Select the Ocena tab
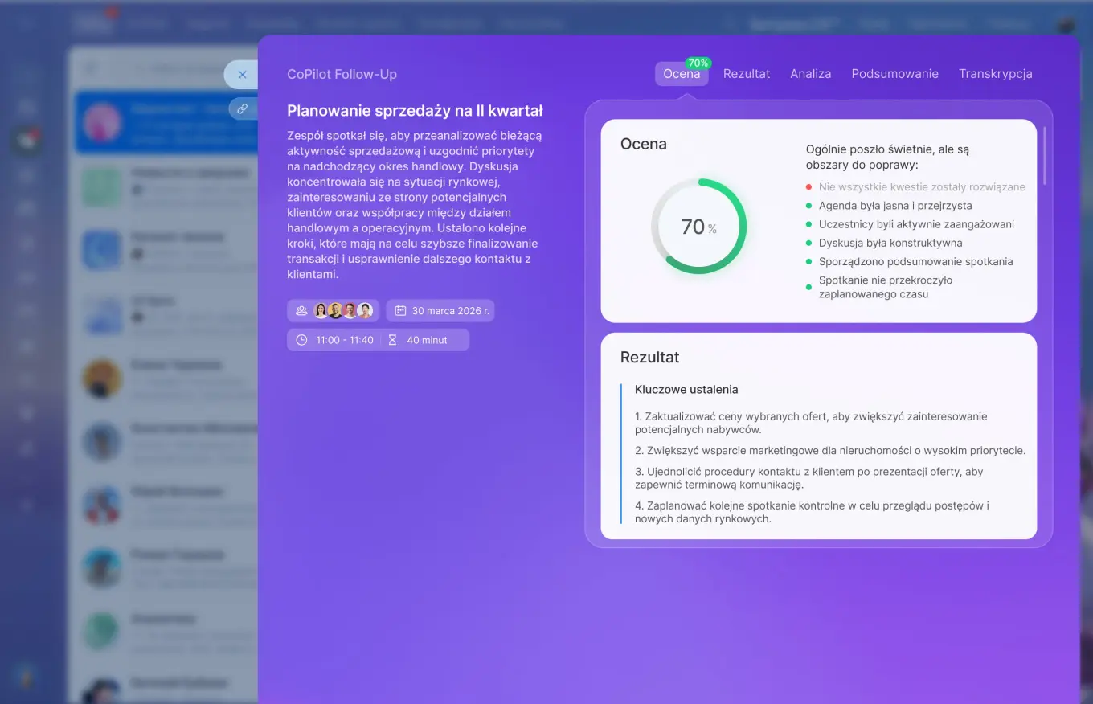Viewport: 1093px width, 704px height. [681, 74]
